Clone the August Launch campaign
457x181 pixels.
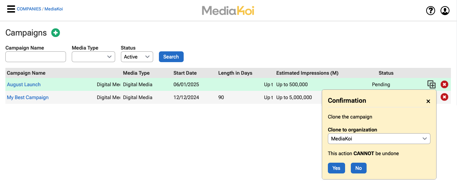[x=432, y=84]
